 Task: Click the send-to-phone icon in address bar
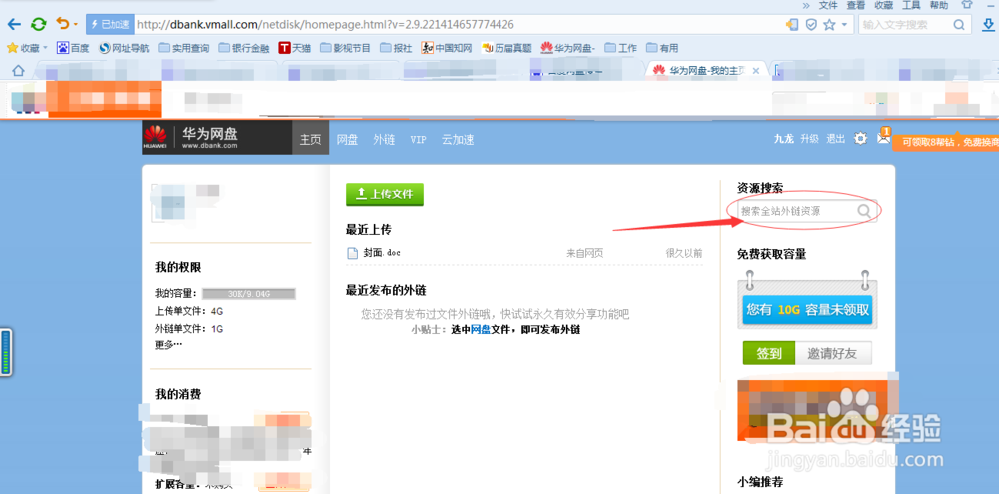792,25
